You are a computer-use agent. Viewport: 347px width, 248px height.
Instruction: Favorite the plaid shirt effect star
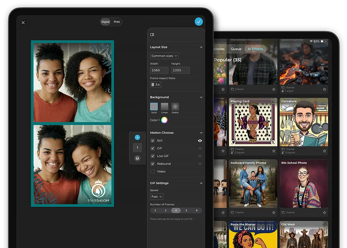pos(274,89)
